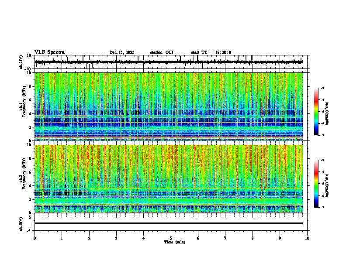Click time axis tick label '8'

click(253, 238)
